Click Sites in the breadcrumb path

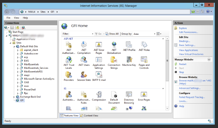coord(43,12)
